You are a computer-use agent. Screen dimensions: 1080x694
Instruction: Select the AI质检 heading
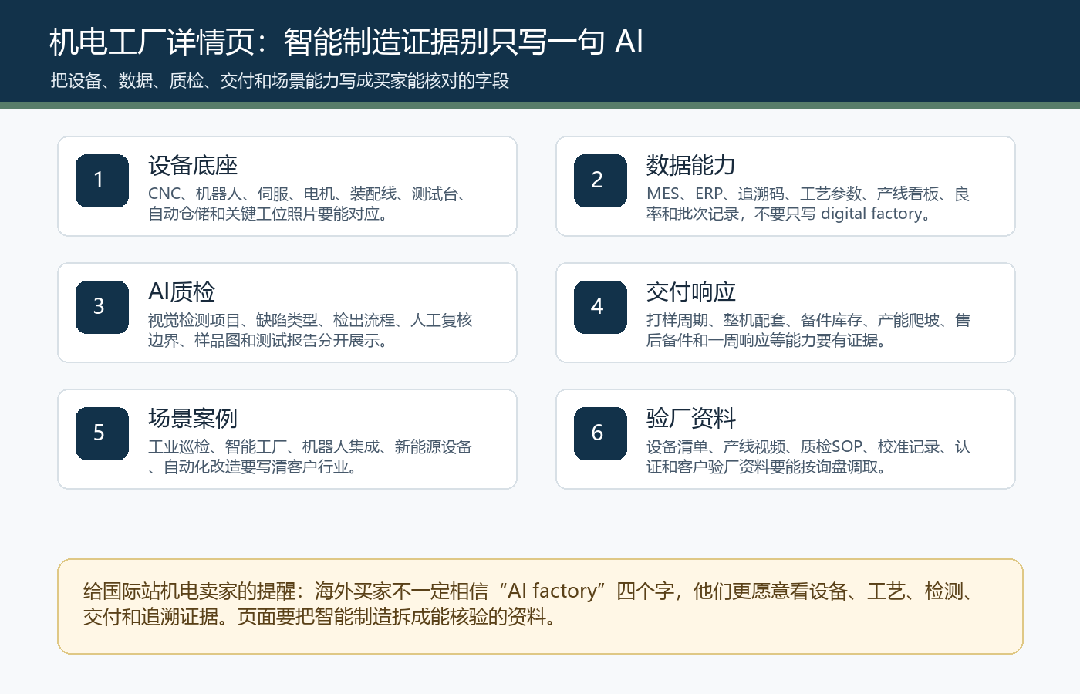182,291
